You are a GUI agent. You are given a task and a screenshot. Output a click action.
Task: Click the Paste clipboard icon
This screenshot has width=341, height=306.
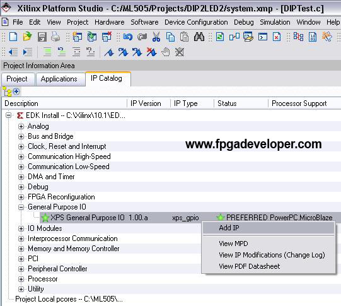click(185, 37)
